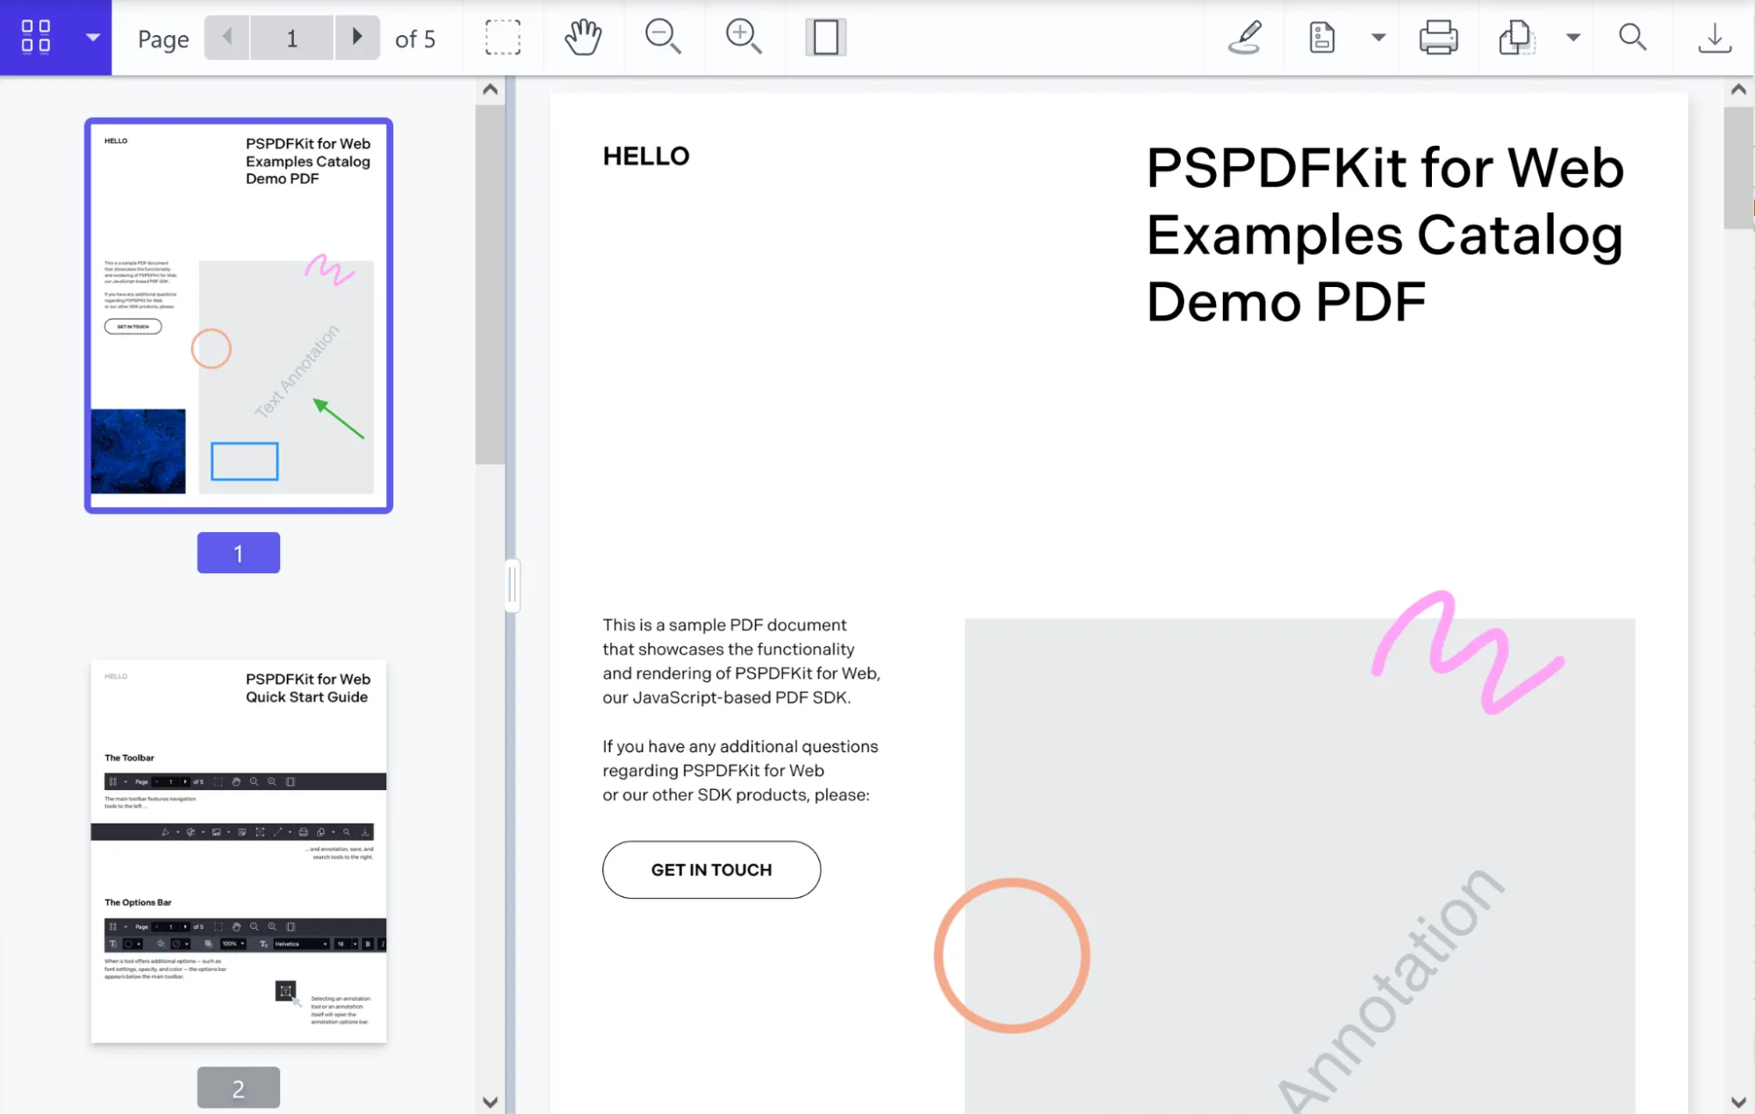Expand the export options dropdown

(1572, 37)
